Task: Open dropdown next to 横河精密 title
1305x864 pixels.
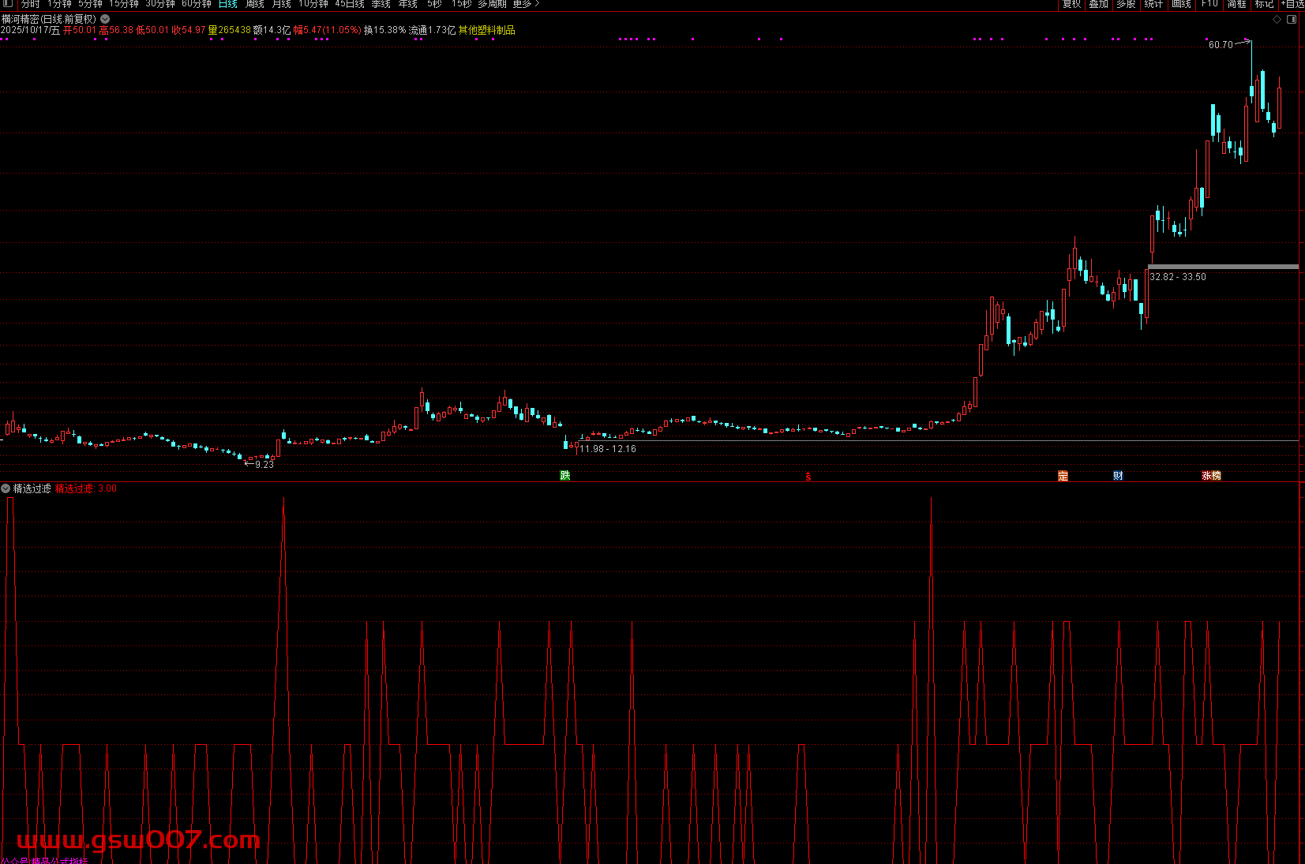Action: click(x=105, y=19)
